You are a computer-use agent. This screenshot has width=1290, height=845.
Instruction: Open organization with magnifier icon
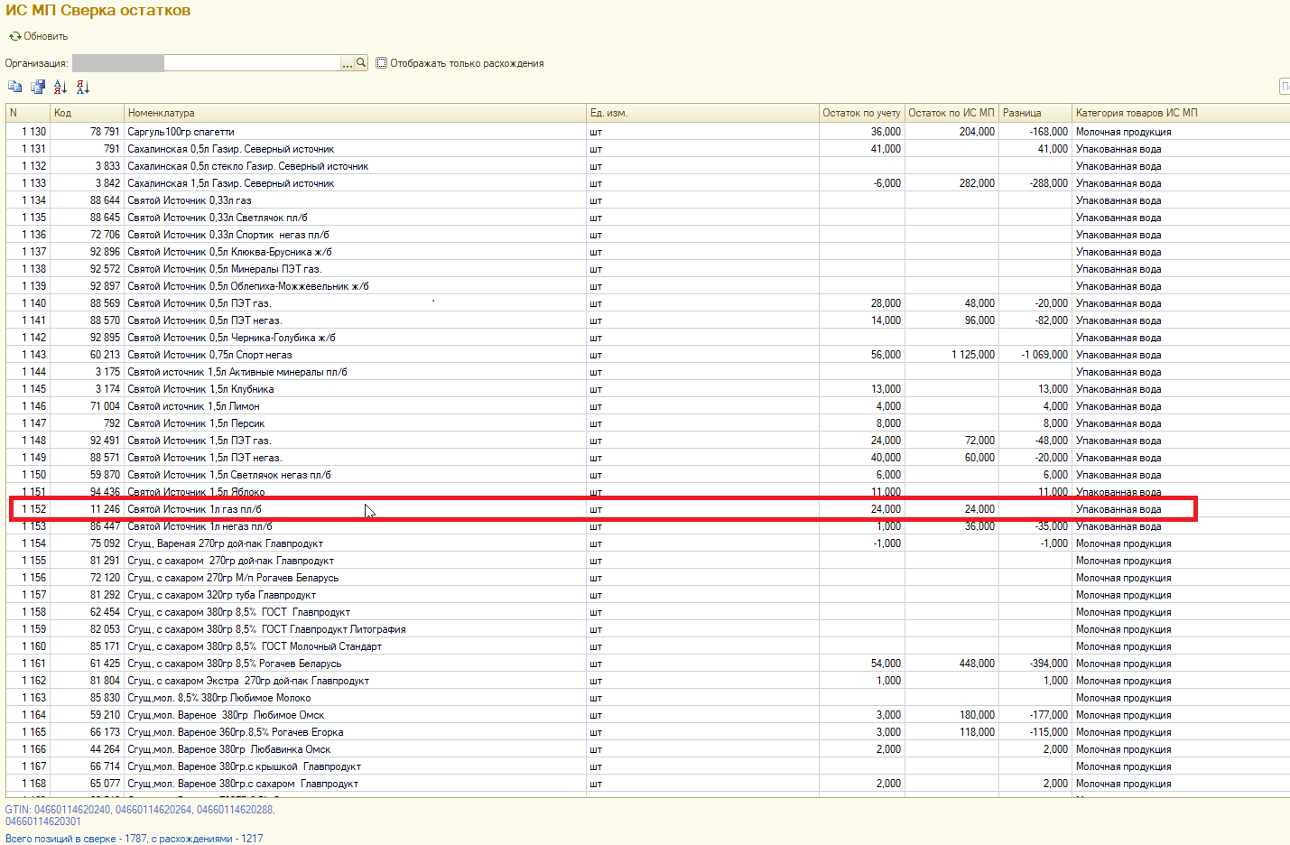point(361,63)
